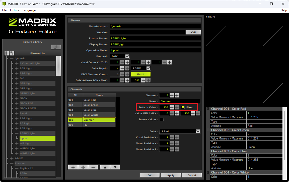Move selected channel down with the down arrow
This screenshot has height=182, width=289.
[115, 167]
